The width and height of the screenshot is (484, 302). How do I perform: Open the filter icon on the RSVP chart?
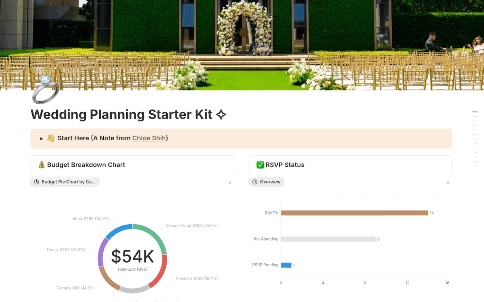[448, 182]
